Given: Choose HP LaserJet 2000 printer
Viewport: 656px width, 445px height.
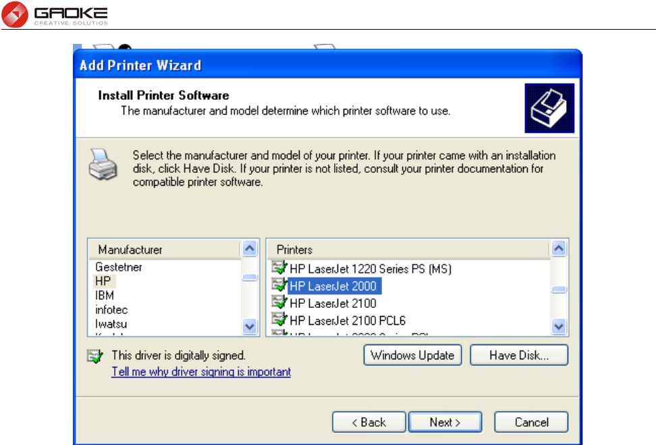Looking at the screenshot, I should [334, 286].
